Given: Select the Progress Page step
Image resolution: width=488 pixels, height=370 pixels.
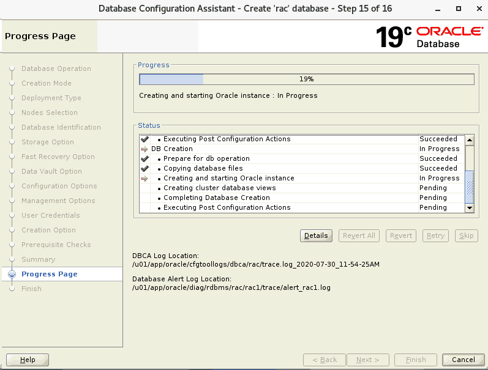Looking at the screenshot, I should pyautogui.click(x=50, y=274).
